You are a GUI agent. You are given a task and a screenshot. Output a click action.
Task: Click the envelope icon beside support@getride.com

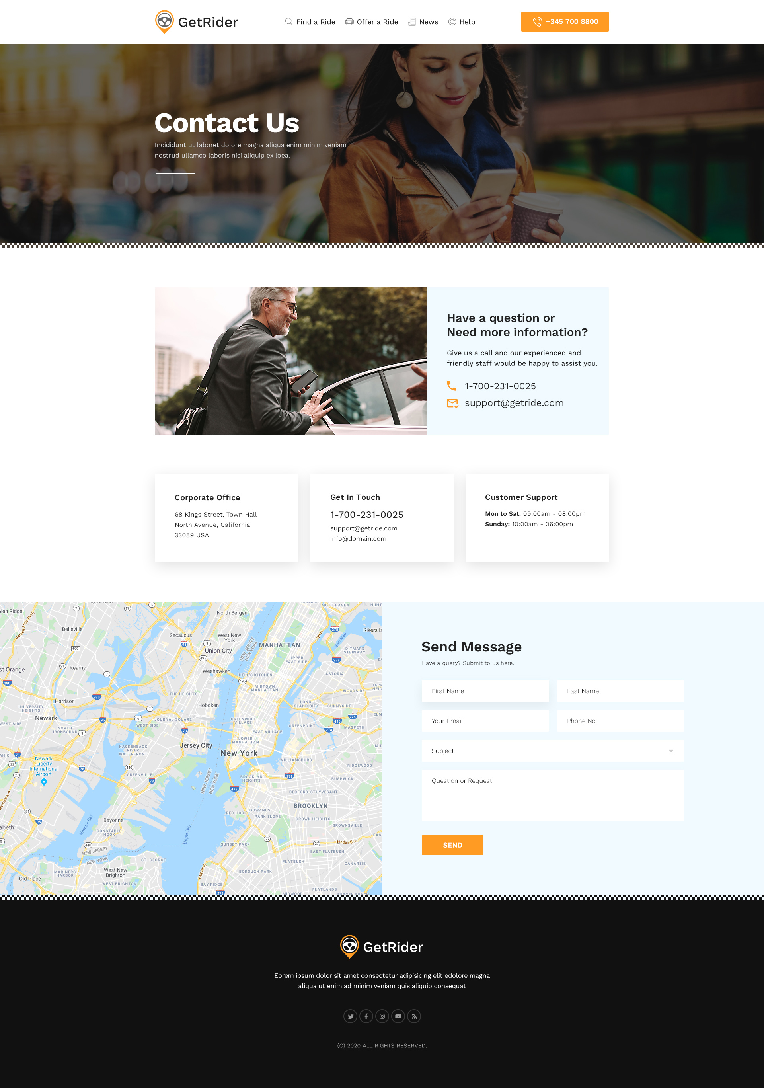click(452, 403)
